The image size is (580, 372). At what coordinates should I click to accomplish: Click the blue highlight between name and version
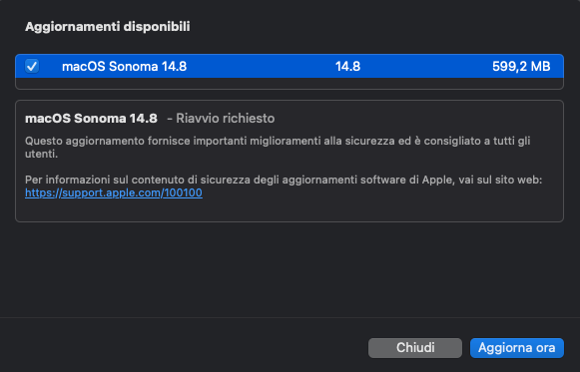pos(261,67)
